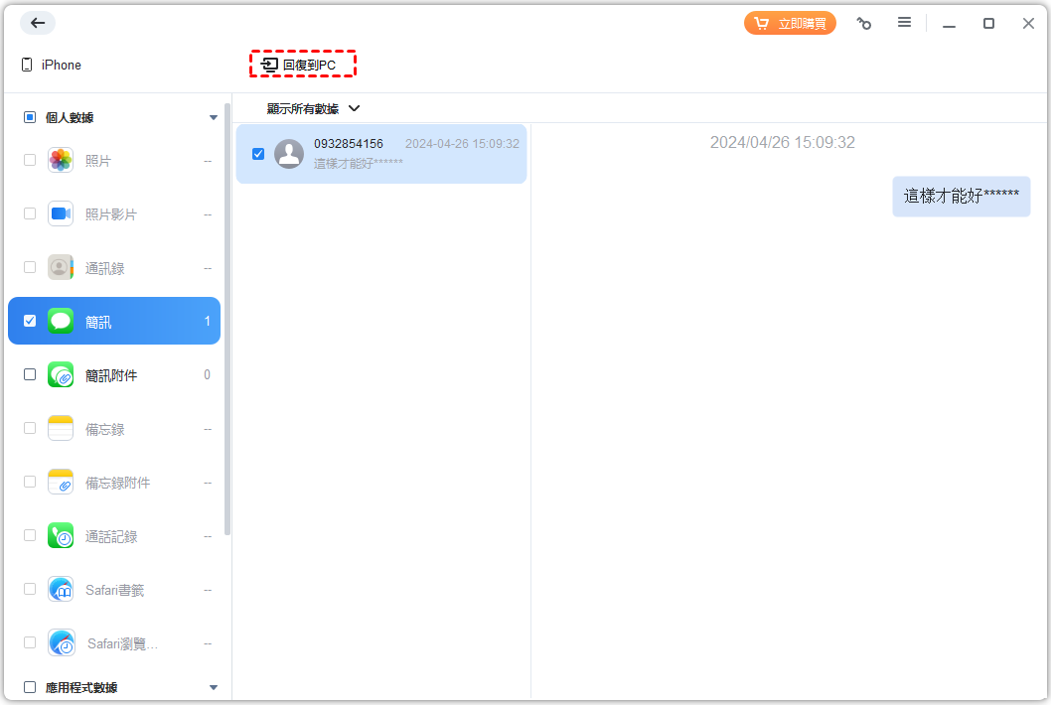This screenshot has width=1051, height=705.
Task: Uncheck message 0932854156 checkbox
Action: coord(258,154)
